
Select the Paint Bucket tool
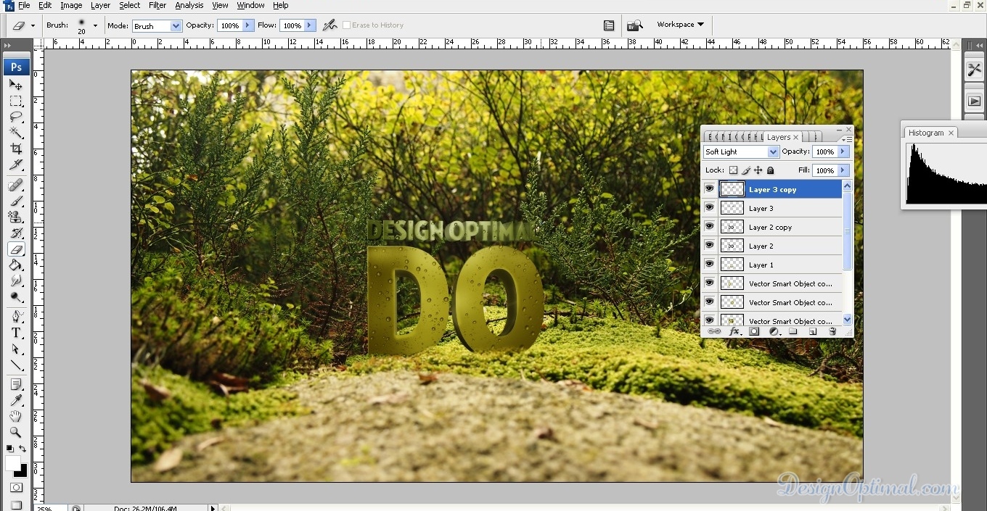point(16,265)
